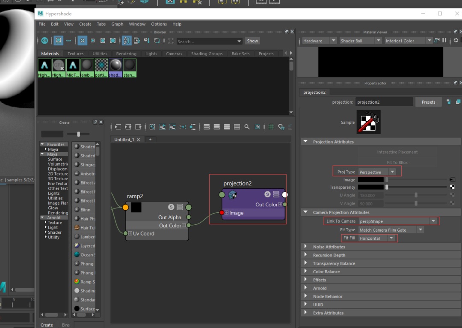Toggle the snap to grid magnet icon

pyautogui.click(x=281, y=127)
